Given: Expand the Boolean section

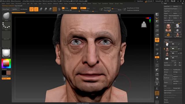Looking at the screenshot, I should click(x=166, y=102).
